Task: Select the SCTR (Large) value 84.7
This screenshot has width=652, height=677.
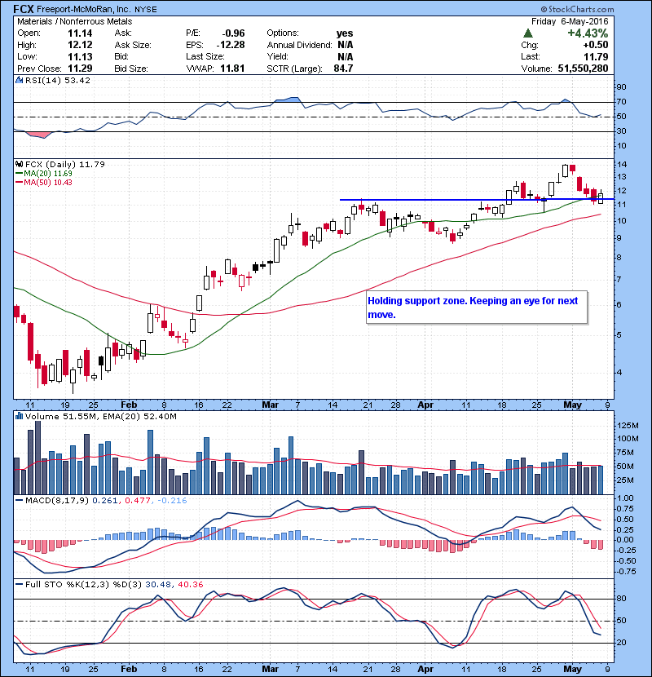Action: (x=343, y=69)
